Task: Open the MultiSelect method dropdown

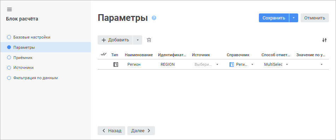Action: 276,64
